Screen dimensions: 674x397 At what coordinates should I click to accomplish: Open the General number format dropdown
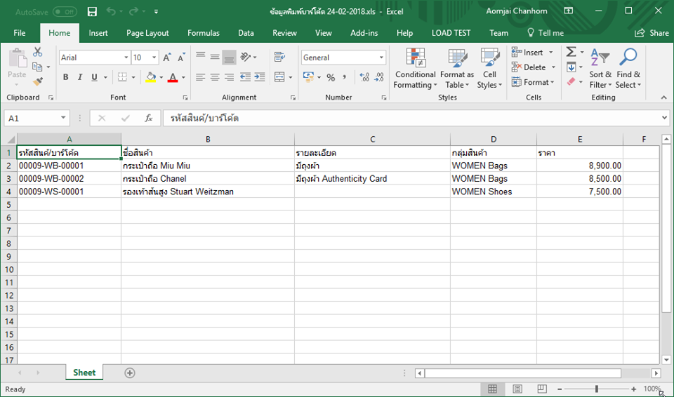[x=381, y=58]
